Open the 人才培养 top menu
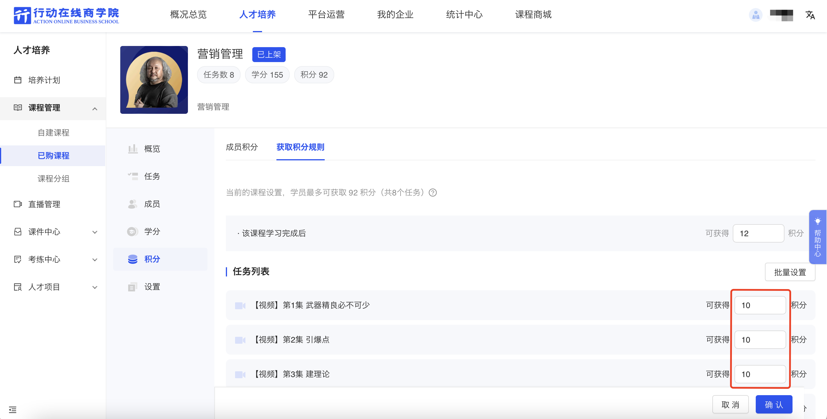827x419 pixels. (x=257, y=14)
